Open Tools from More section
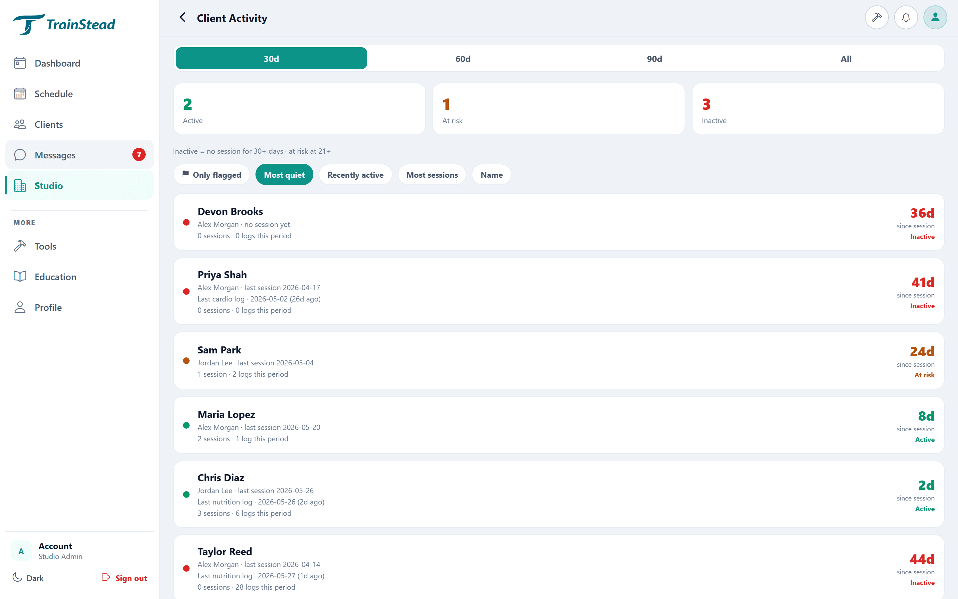 [x=79, y=246]
